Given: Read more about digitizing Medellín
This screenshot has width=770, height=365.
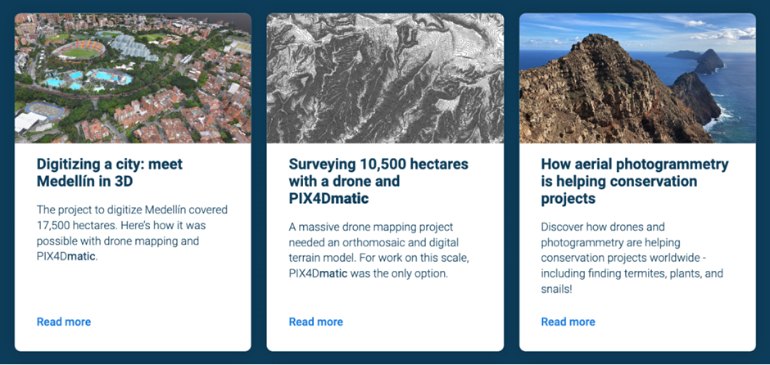Looking at the screenshot, I should tap(64, 322).
